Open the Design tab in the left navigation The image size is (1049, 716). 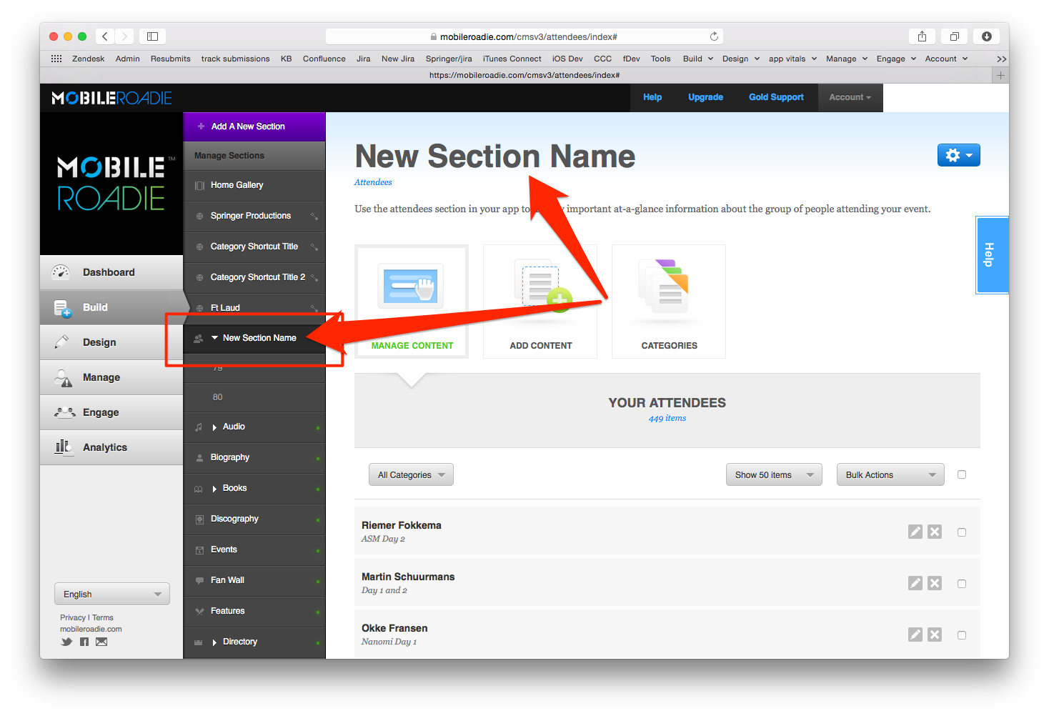(99, 342)
